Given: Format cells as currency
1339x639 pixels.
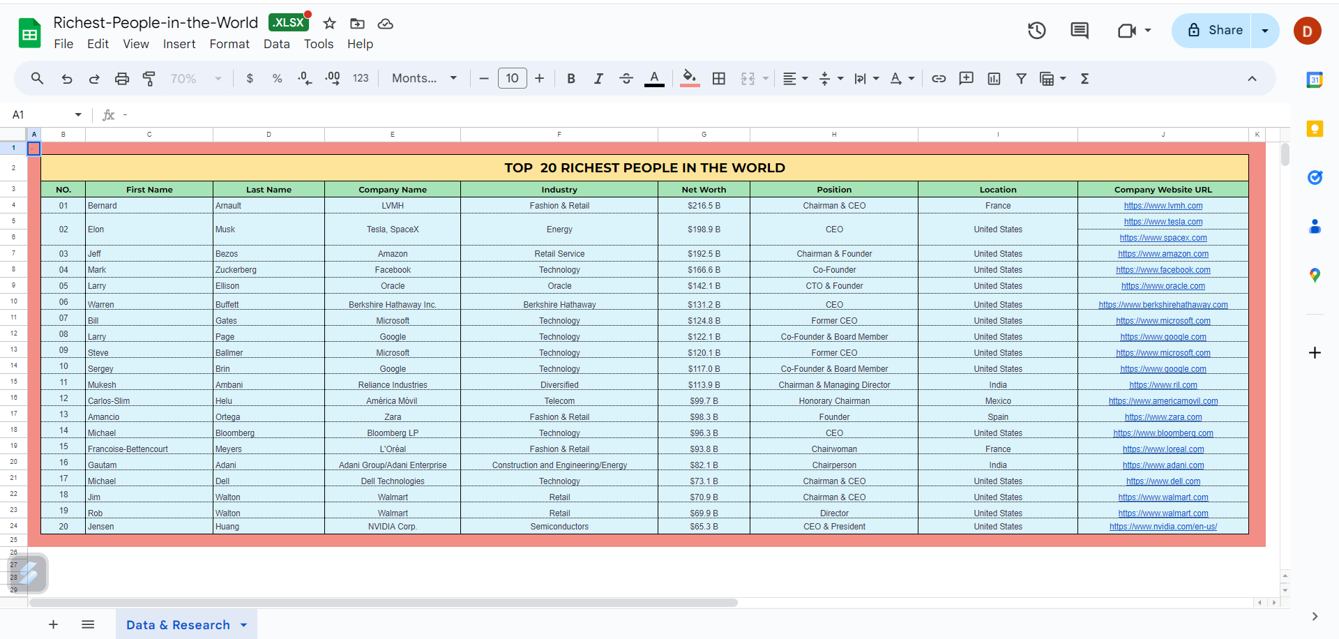Looking at the screenshot, I should 250,79.
